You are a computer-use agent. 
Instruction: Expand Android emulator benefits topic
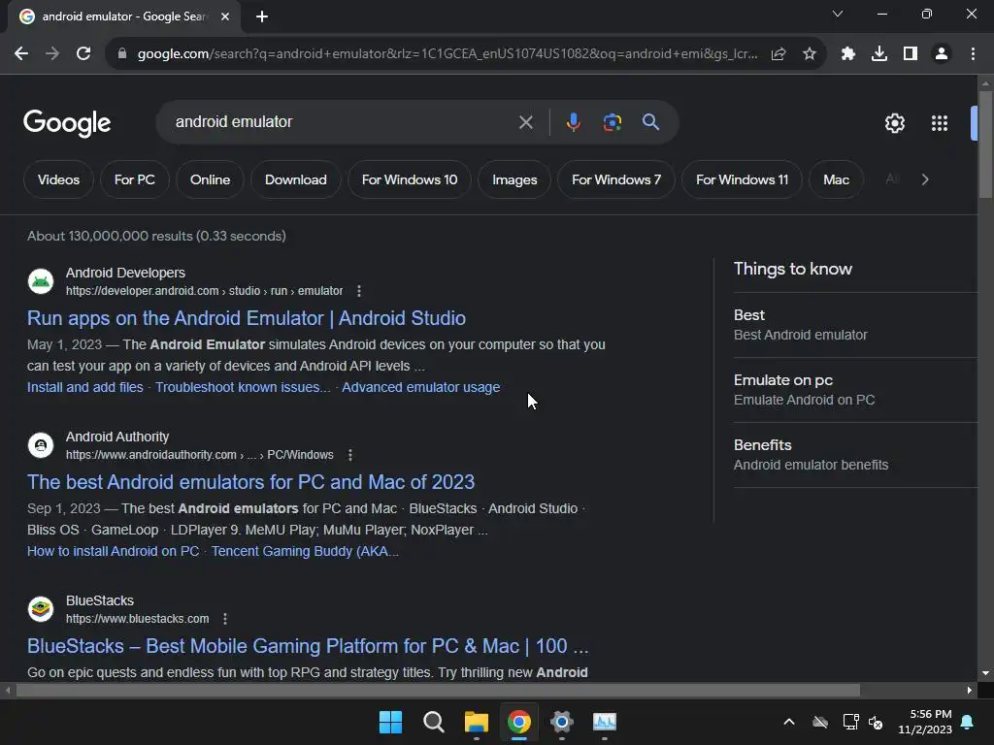tap(855, 455)
